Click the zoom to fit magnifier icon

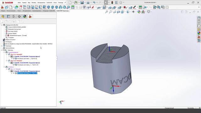106,12
